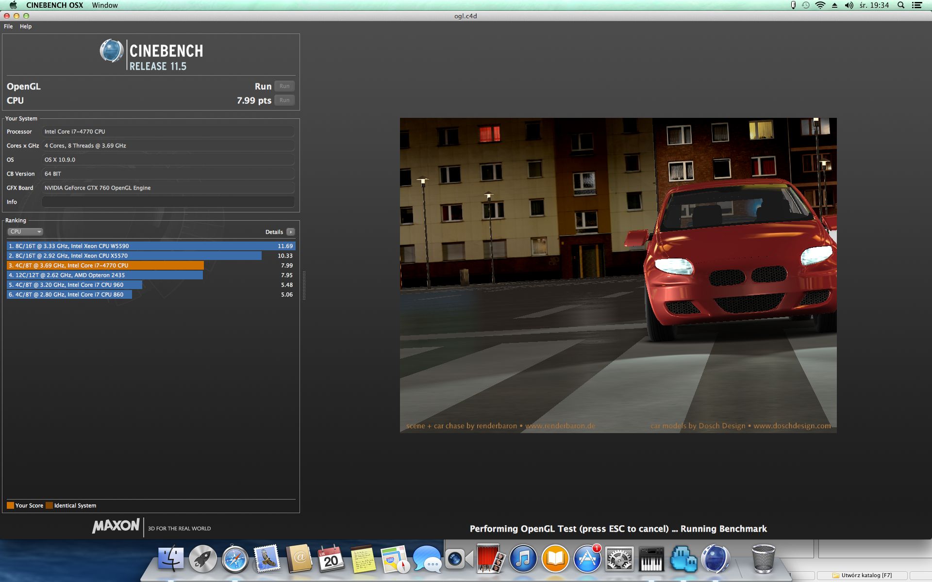932x582 pixels.
Task: Click the Cinebench globe icon in Dock
Action: coord(715,559)
